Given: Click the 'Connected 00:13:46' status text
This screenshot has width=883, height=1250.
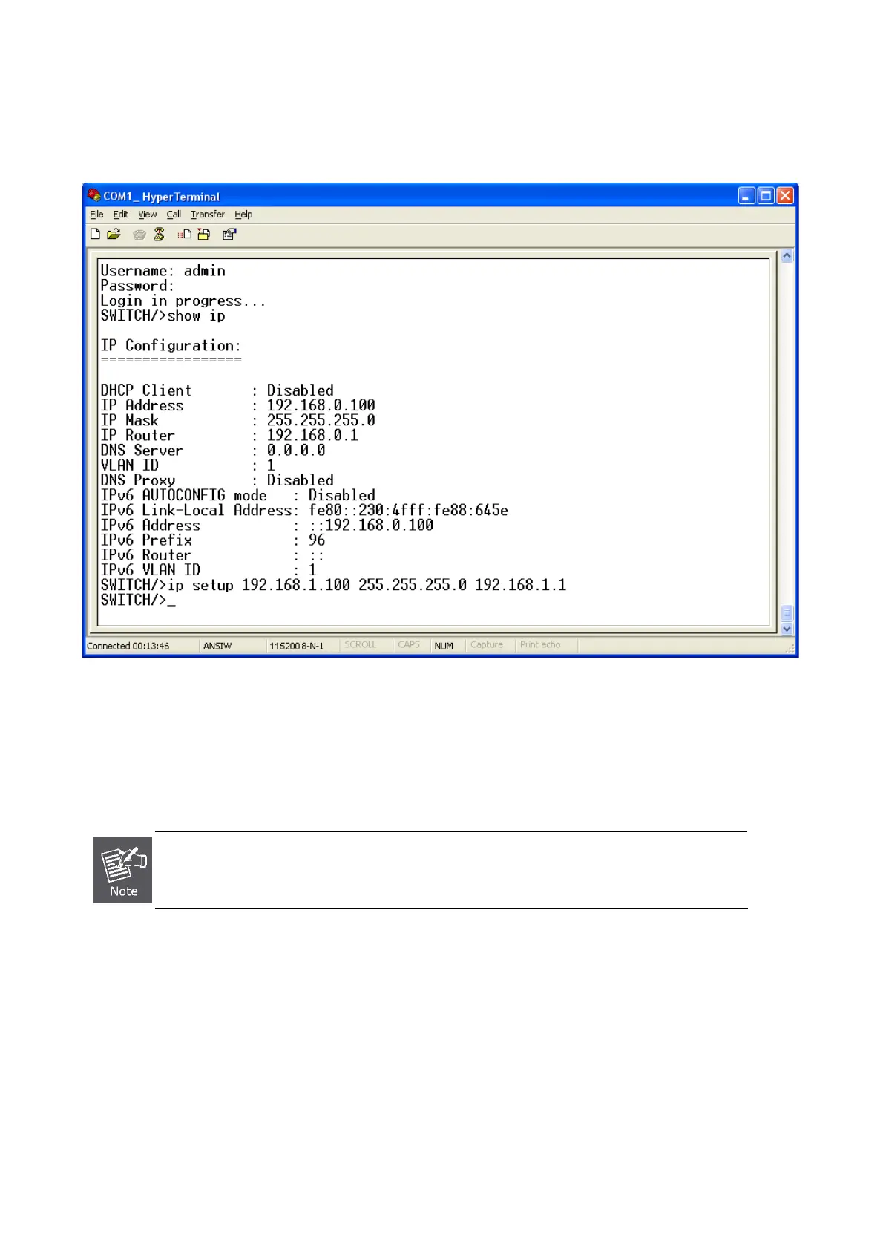Looking at the screenshot, I should pyautogui.click(x=128, y=646).
